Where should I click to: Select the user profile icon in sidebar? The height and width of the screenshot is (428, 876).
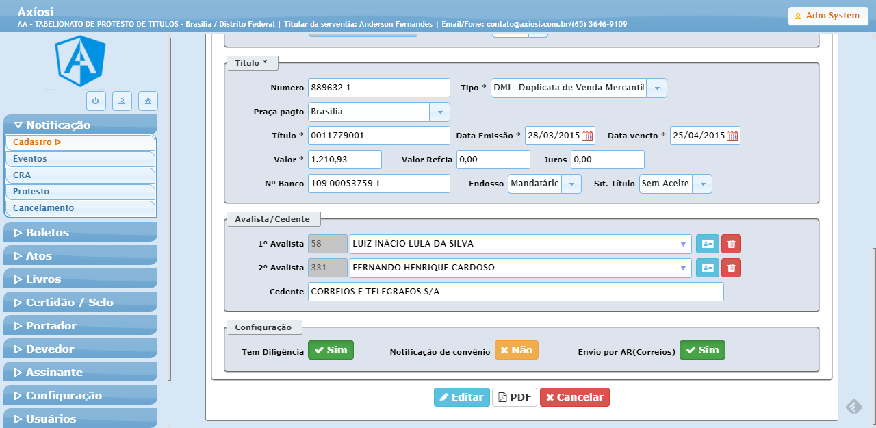122,101
